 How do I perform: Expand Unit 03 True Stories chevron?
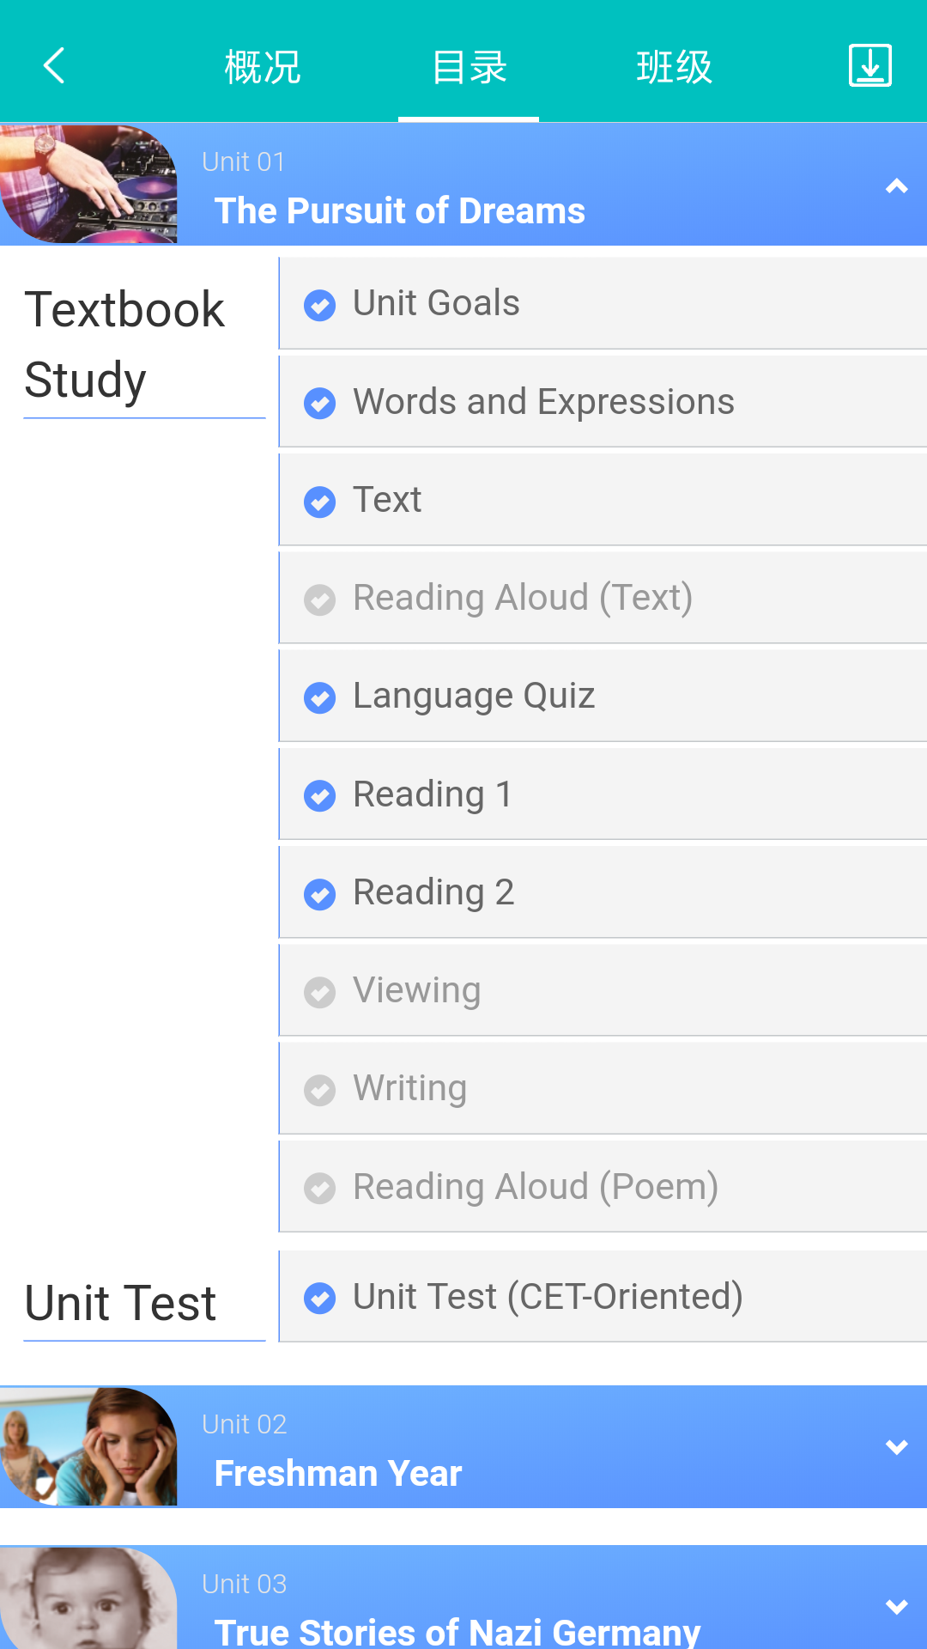(x=896, y=1607)
